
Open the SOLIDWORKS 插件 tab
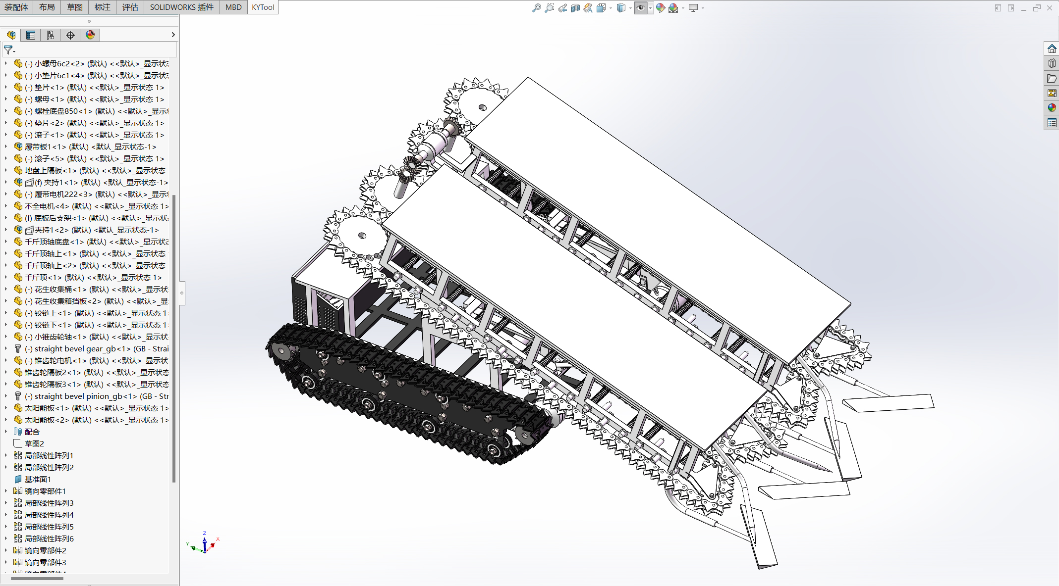[182, 7]
